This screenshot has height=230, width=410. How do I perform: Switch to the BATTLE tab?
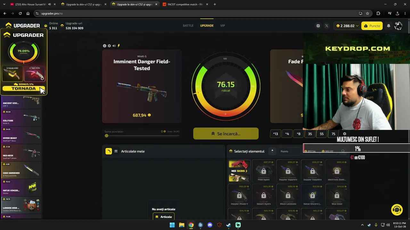coord(188,26)
